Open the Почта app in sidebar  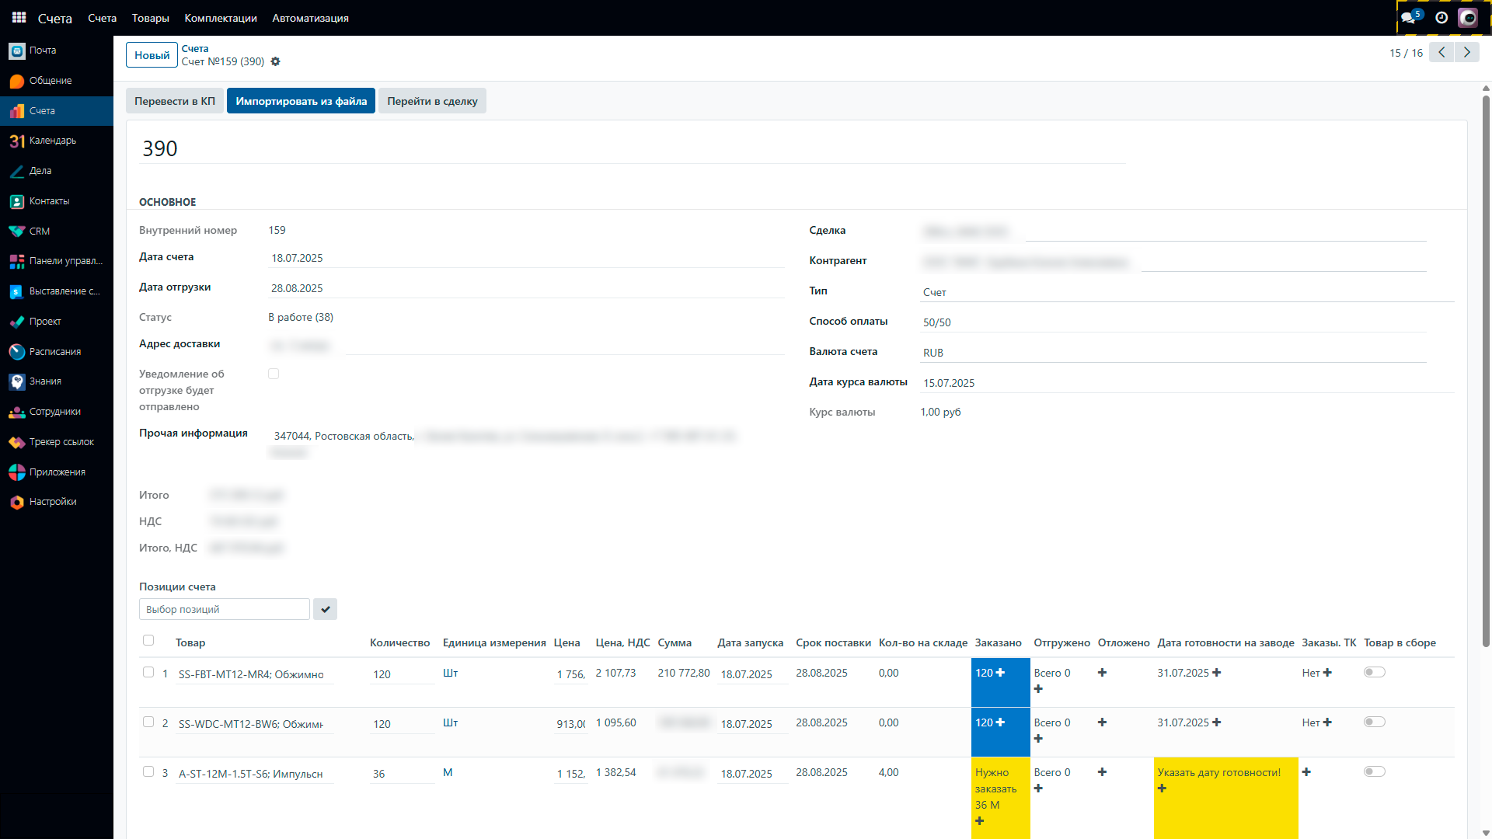pyautogui.click(x=42, y=50)
